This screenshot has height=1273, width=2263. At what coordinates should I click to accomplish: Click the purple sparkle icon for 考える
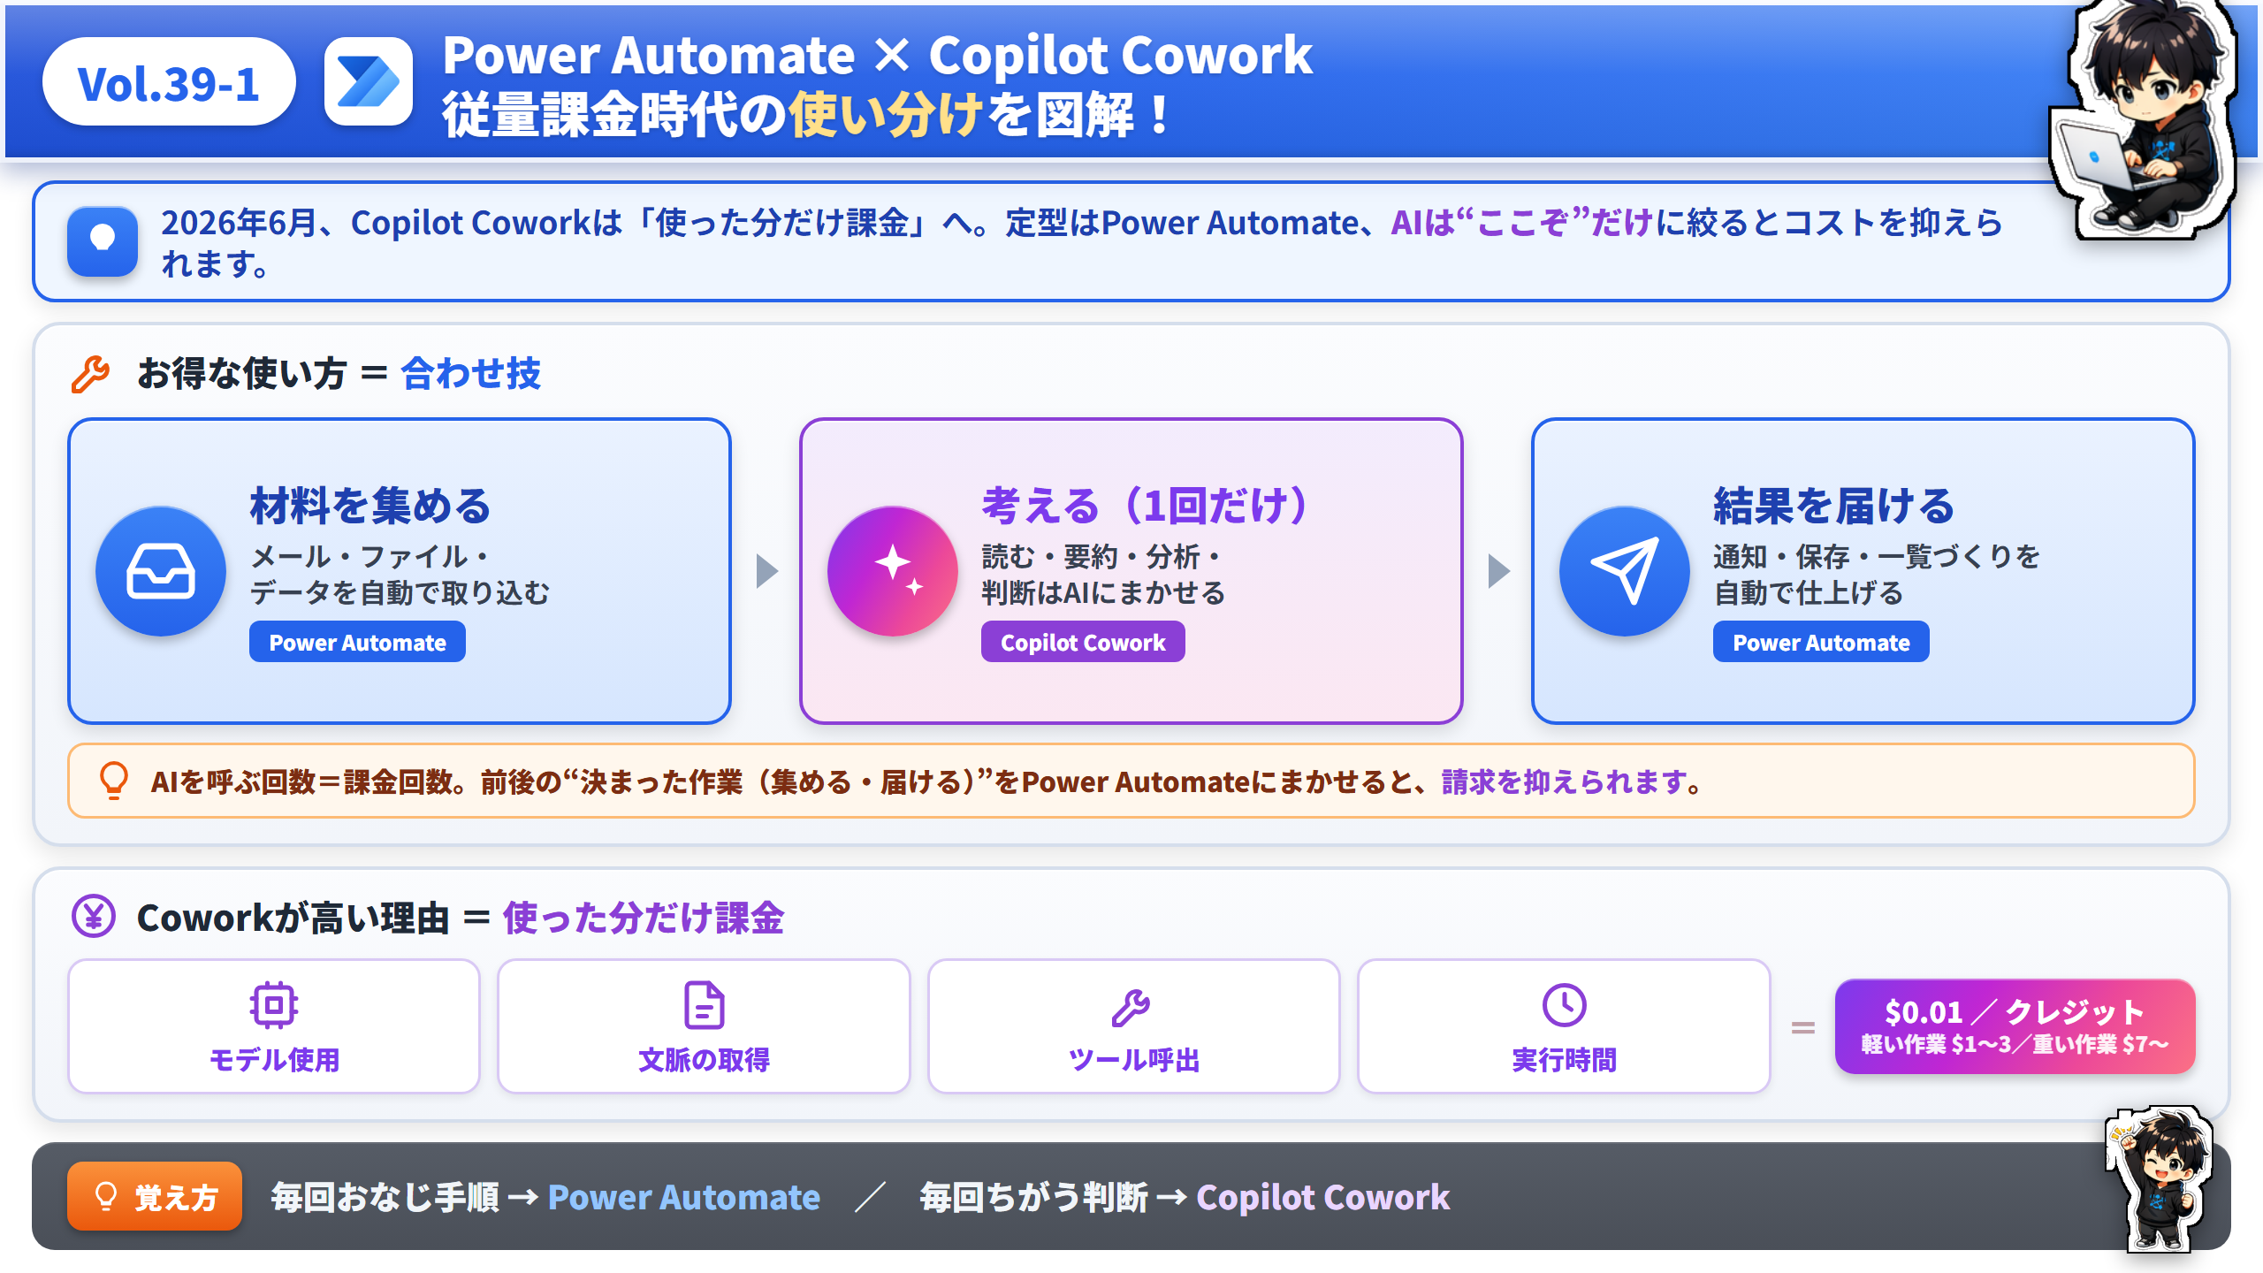point(893,571)
